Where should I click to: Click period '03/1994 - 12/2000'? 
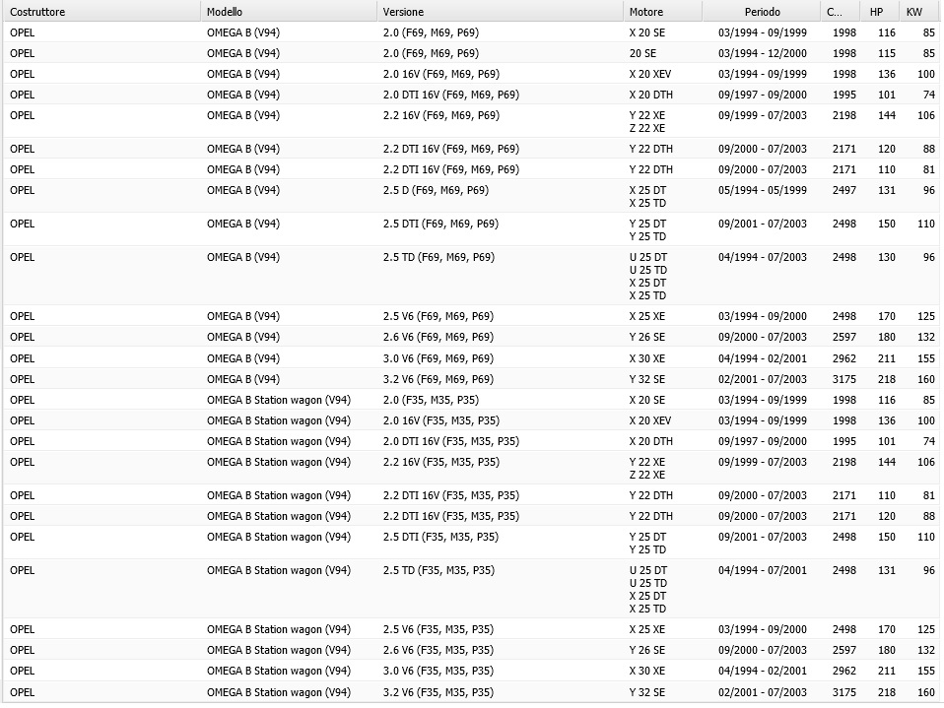762,53
